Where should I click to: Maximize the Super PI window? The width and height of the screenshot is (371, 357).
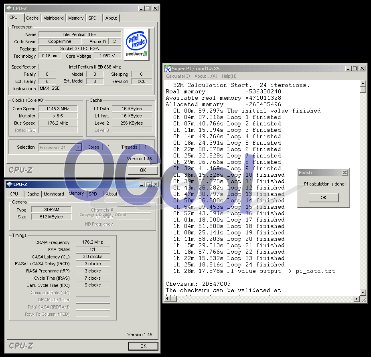point(355,69)
